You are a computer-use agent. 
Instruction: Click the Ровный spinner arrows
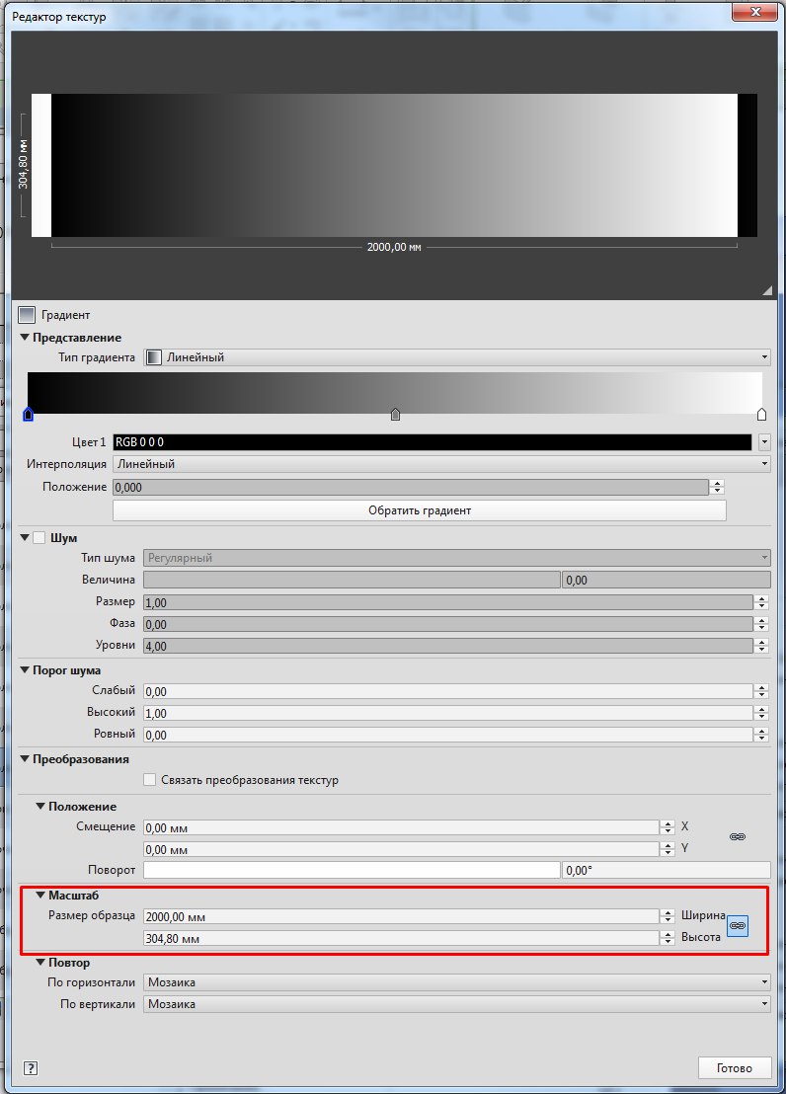coord(761,735)
